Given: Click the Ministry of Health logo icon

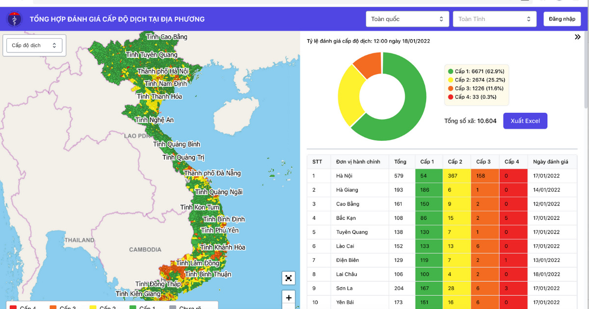Looking at the screenshot, I should click(x=14, y=19).
